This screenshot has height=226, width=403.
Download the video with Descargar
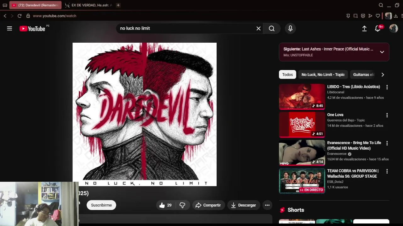(x=243, y=205)
